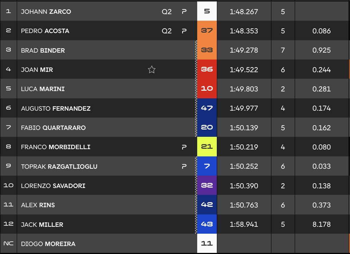The image size is (350, 254).
Task: Open Luca Marini's rider entry
Action: click(x=43, y=89)
